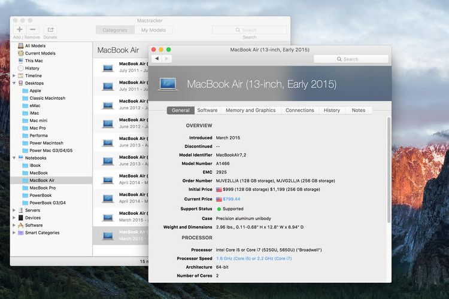449x299 pixels.
Task: Click the $799.44 current price link
Action: [231, 199]
